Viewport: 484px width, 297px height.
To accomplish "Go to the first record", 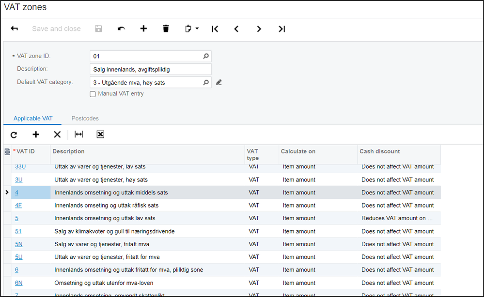I will 215,29.
